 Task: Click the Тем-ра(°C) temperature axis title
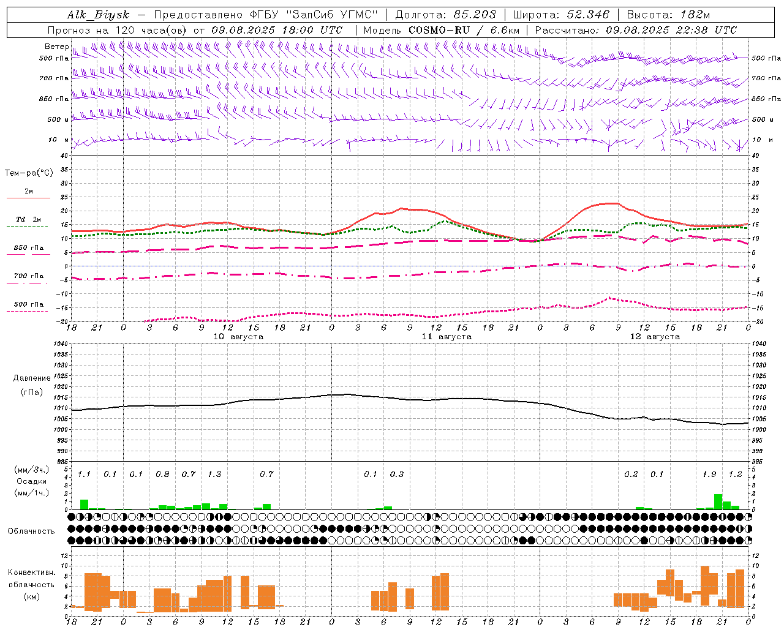pos(29,173)
